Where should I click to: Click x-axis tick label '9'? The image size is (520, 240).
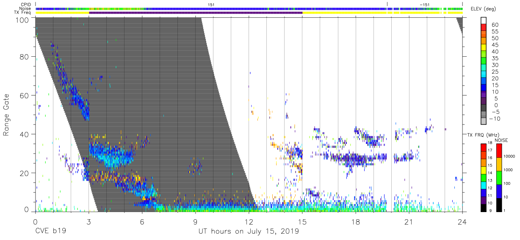tap(196, 221)
